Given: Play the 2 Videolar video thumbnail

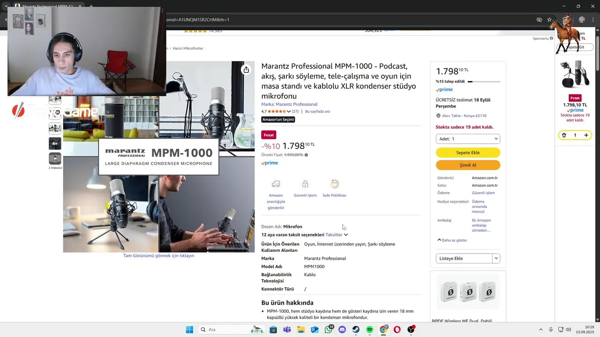Looking at the screenshot, I should click(x=55, y=158).
